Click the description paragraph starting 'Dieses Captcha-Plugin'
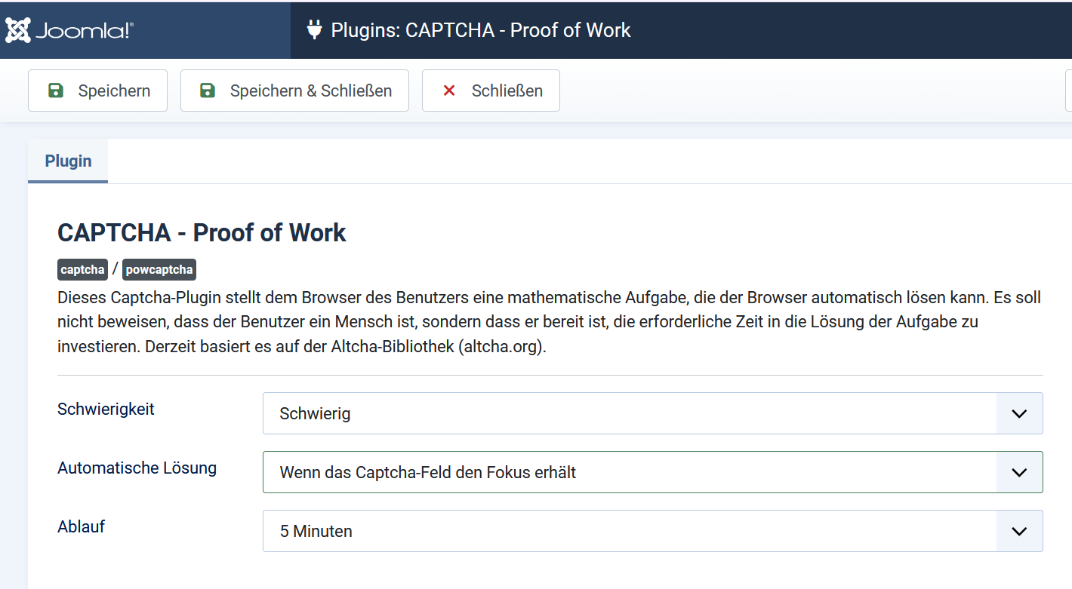Image resolution: width=1072 pixels, height=589 pixels. coord(550,323)
